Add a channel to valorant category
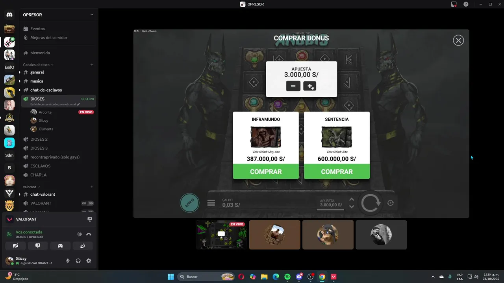The width and height of the screenshot is (504, 283). pyautogui.click(x=92, y=187)
